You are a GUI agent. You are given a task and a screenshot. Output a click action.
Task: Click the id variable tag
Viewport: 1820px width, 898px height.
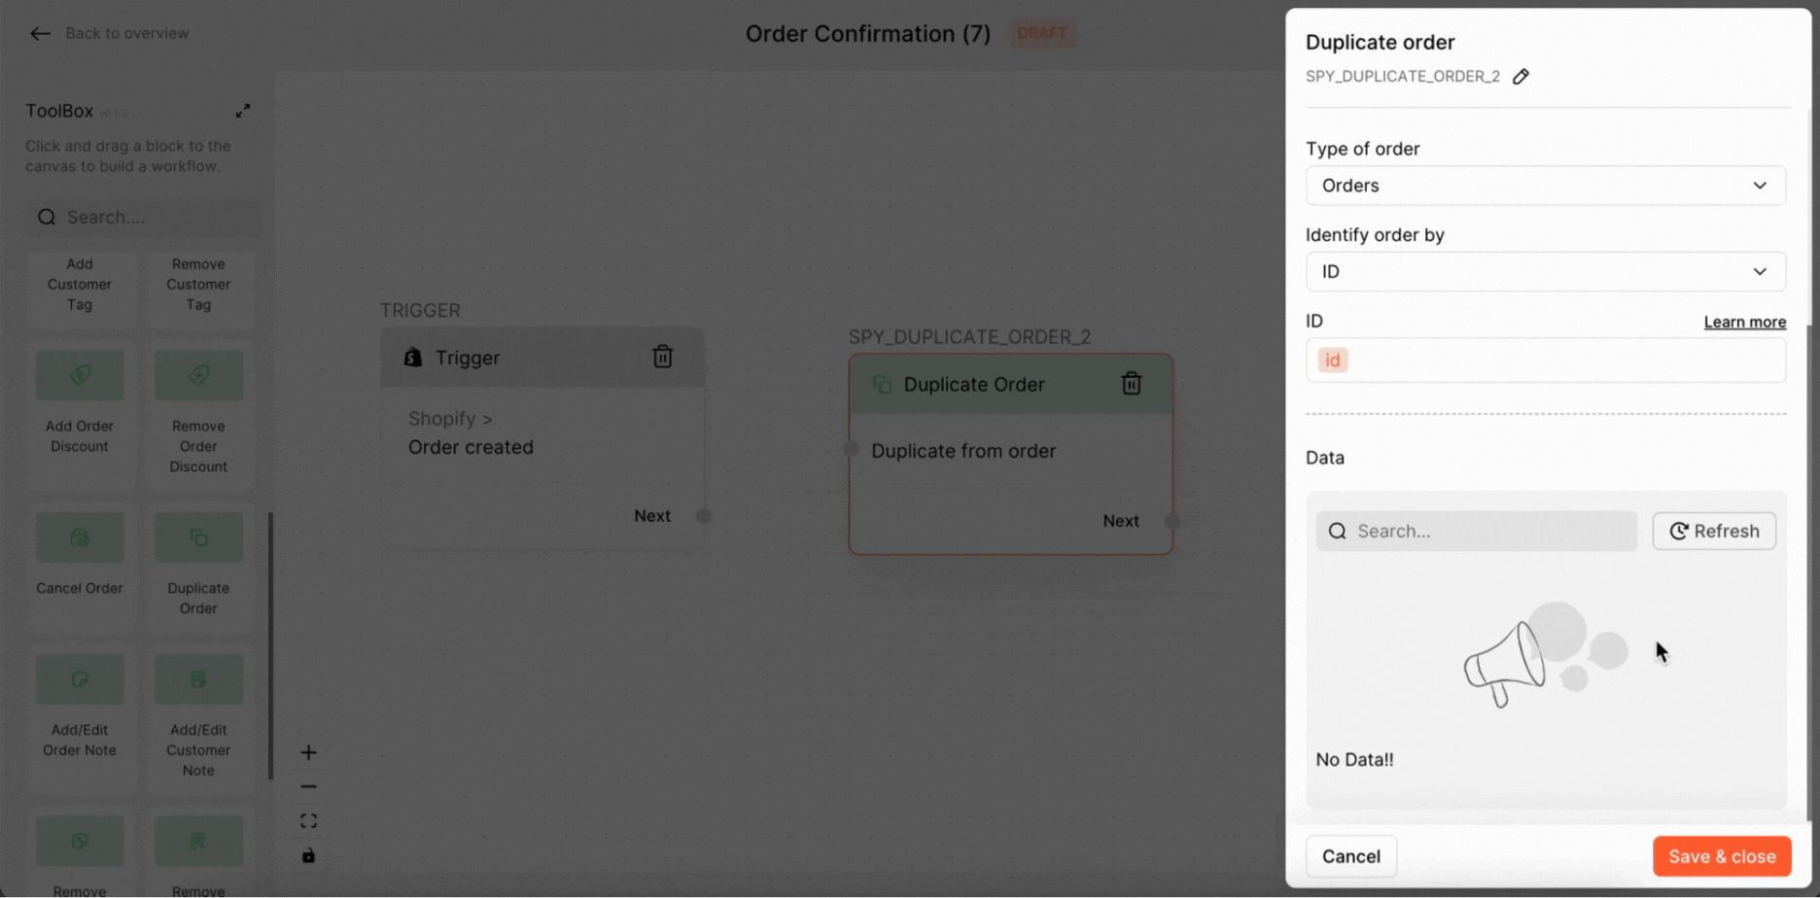[1332, 361]
